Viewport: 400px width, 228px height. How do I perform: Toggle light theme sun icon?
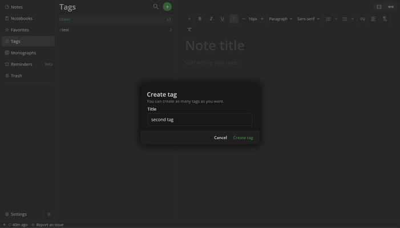coord(49,214)
